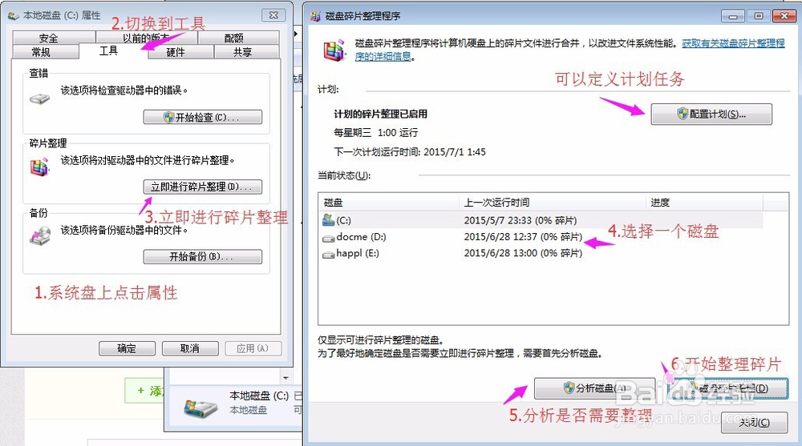
Task: Click the 分析磁盘(A) button
Action: 595,388
